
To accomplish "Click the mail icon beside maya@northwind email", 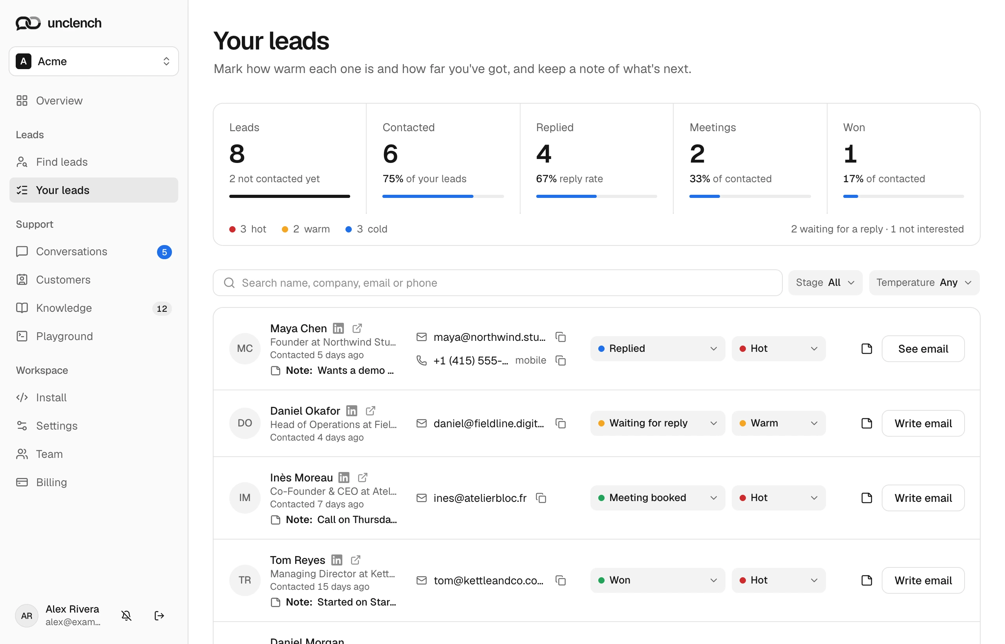I will 421,337.
